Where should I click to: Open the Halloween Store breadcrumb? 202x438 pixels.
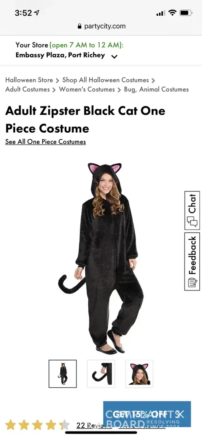click(x=29, y=80)
